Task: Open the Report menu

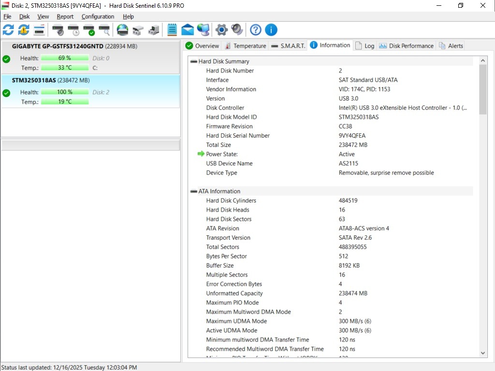Action: click(x=65, y=16)
